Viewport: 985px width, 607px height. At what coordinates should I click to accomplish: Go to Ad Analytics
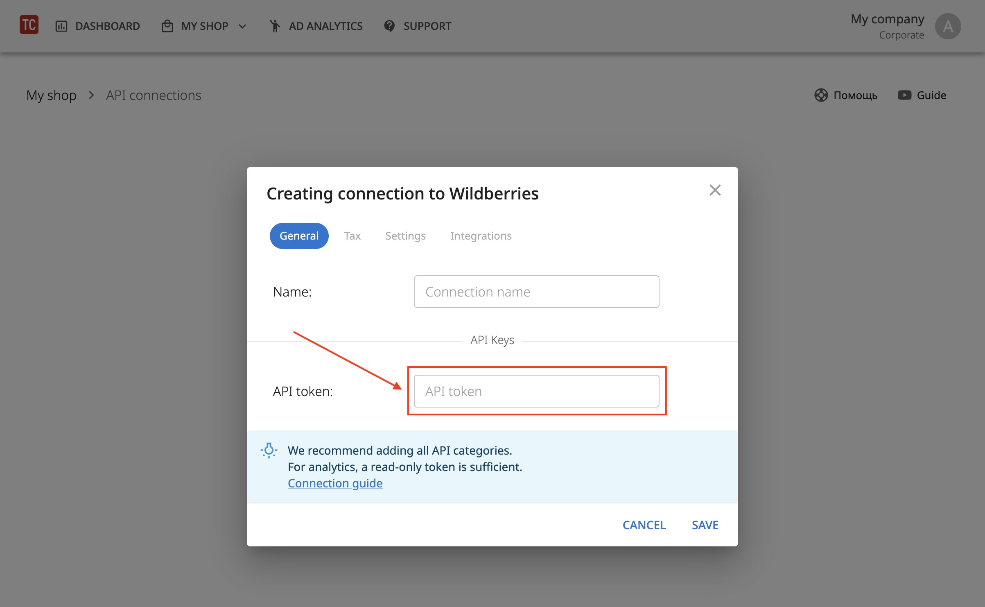[x=316, y=26]
